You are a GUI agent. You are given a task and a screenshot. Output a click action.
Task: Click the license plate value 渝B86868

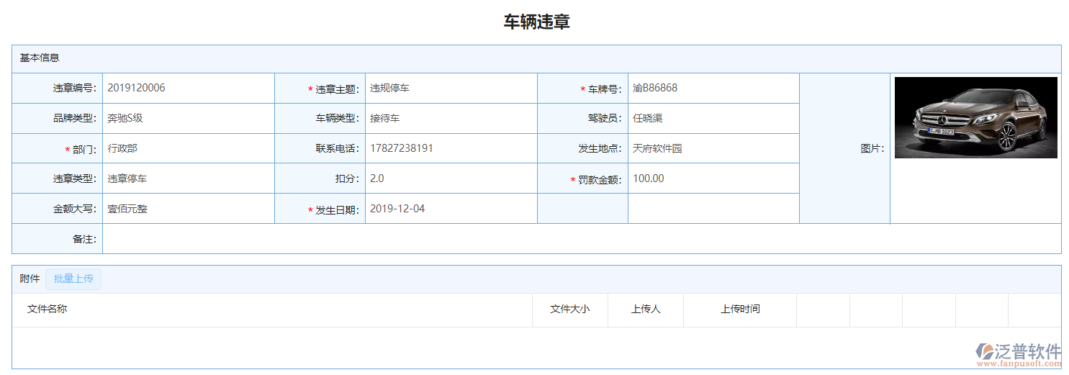[655, 88]
